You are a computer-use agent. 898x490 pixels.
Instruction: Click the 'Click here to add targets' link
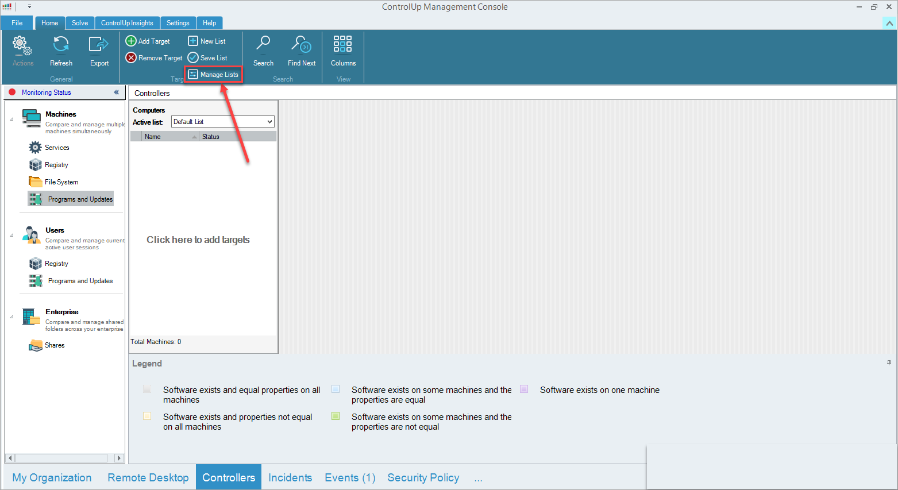click(x=198, y=240)
